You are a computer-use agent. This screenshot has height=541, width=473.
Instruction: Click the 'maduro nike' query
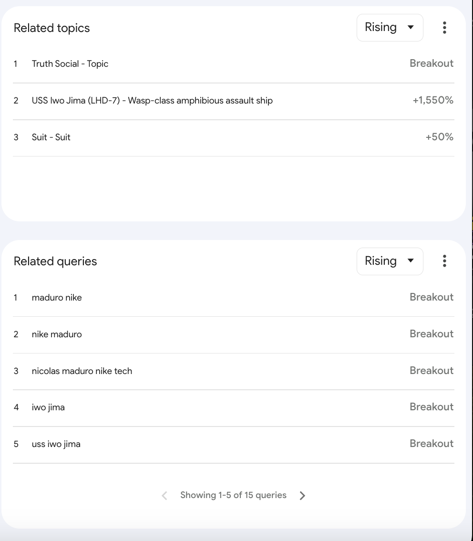57,298
